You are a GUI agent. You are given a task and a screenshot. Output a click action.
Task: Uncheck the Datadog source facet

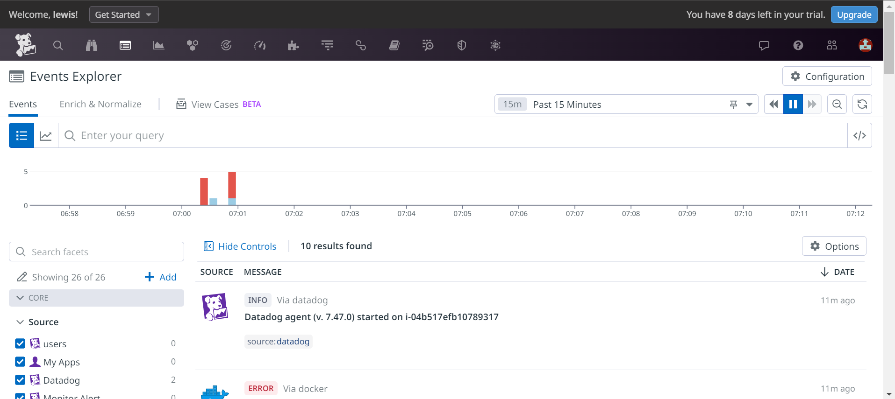pos(20,380)
